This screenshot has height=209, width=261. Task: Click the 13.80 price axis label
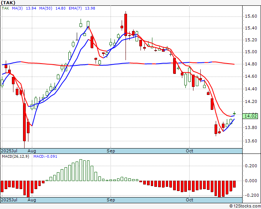251,127
